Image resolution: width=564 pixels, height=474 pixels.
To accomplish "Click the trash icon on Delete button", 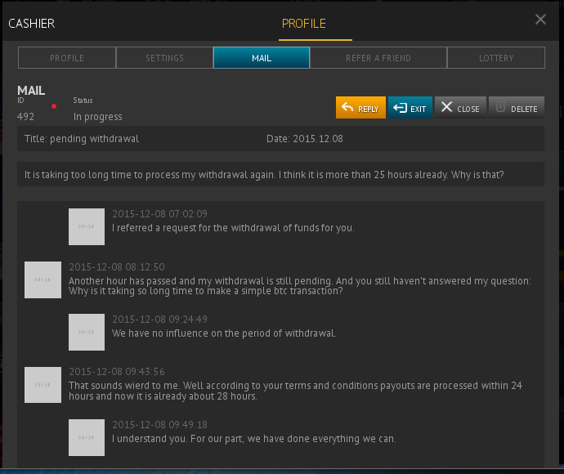I will (500, 107).
